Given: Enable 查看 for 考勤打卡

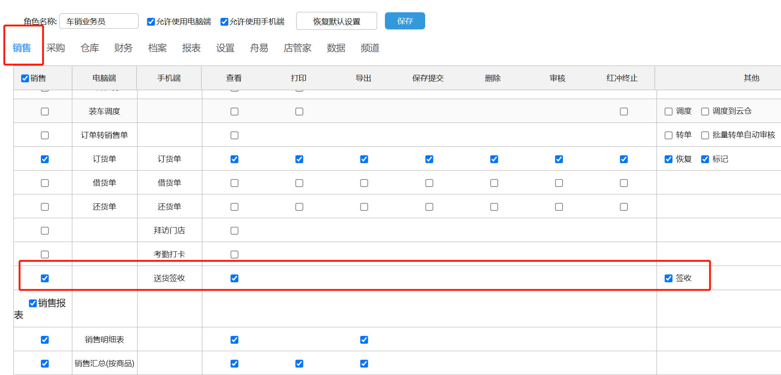Looking at the screenshot, I should point(234,255).
